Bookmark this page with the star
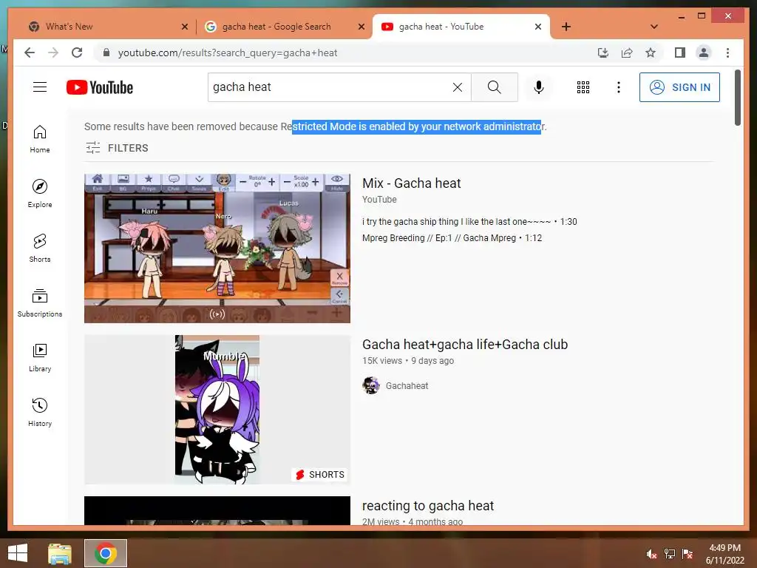Image resolution: width=757 pixels, height=568 pixels. point(651,53)
